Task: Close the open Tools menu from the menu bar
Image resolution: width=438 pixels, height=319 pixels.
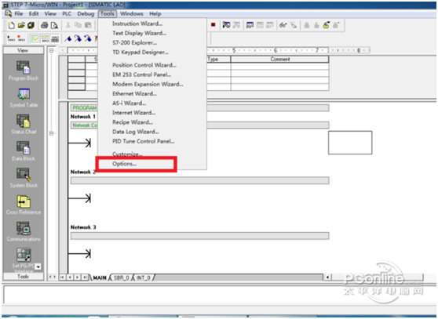Action: pos(108,13)
